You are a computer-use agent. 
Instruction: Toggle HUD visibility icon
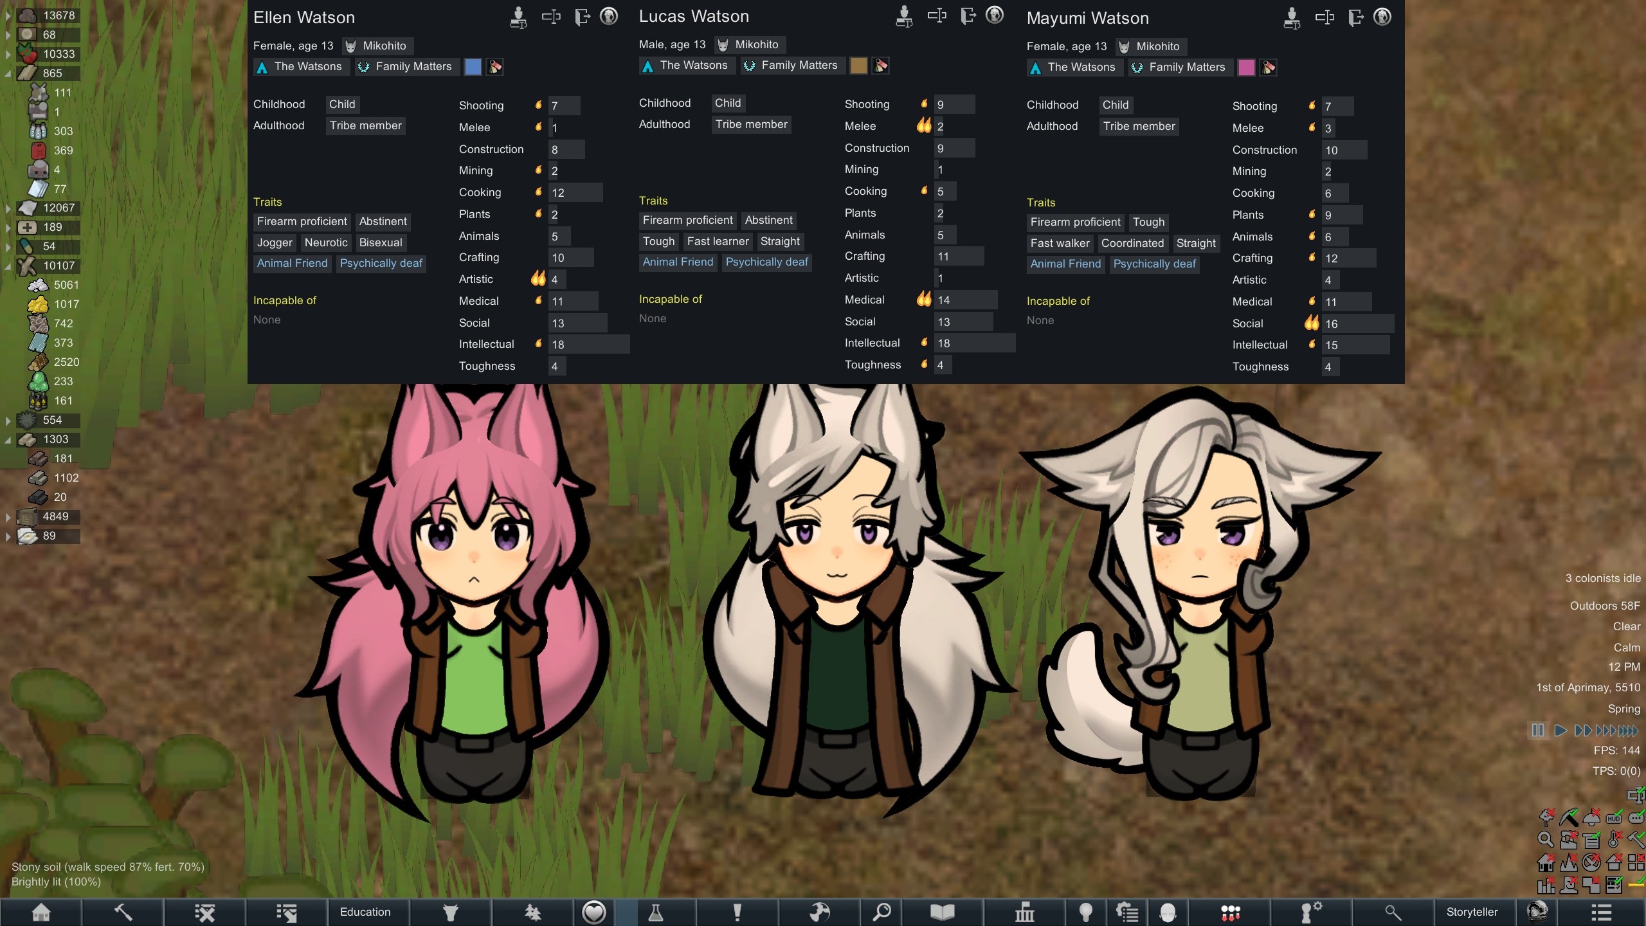point(1614,818)
